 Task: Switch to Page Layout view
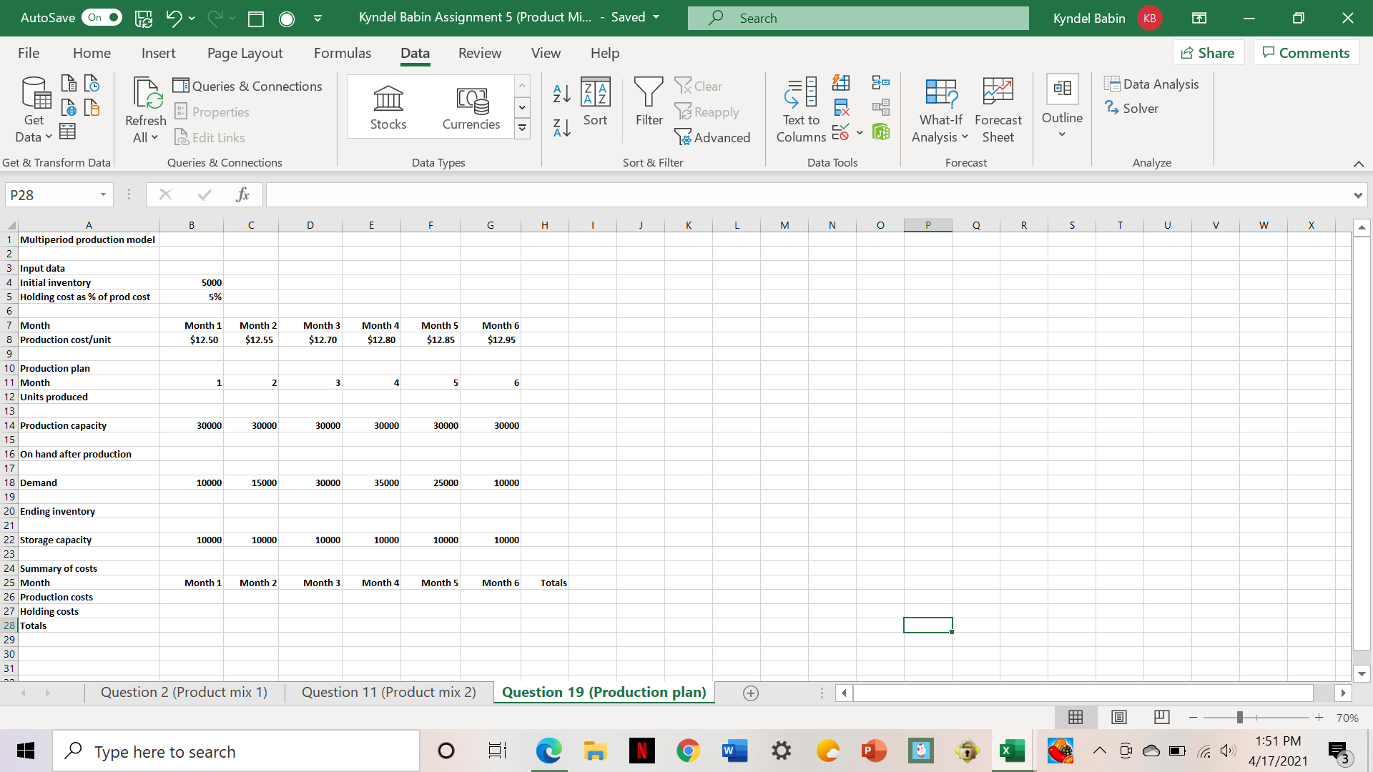1119,717
